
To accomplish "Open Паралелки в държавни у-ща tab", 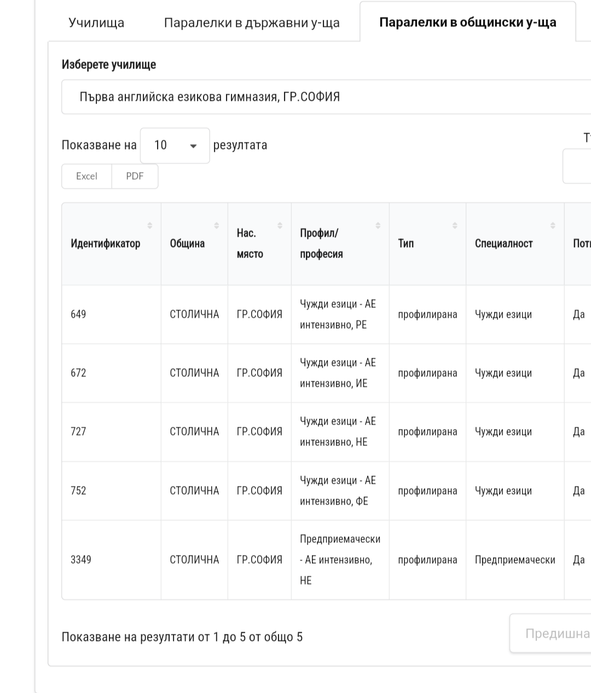I will coord(252,23).
